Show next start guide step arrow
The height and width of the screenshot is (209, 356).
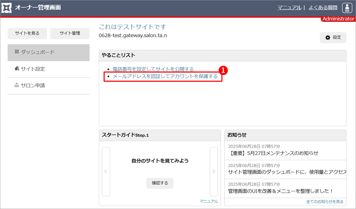point(214,171)
